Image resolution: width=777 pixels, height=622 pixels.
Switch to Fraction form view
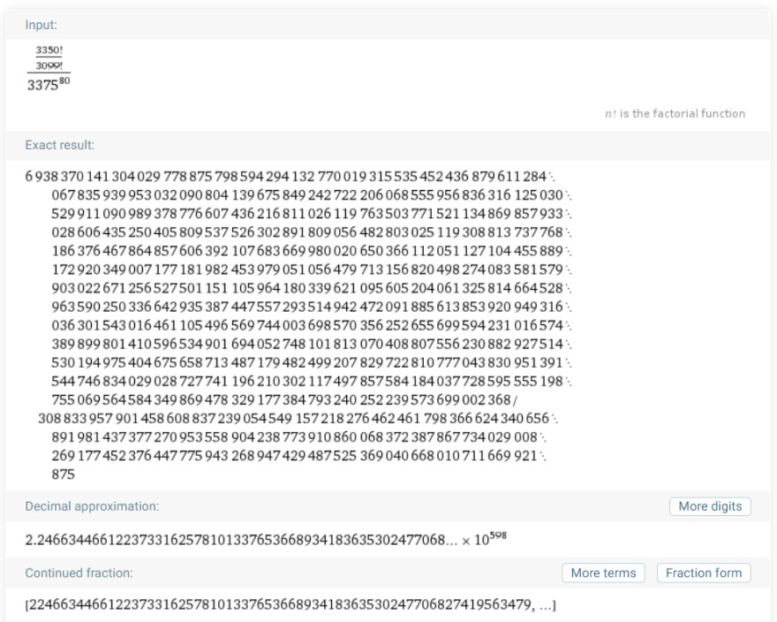704,573
